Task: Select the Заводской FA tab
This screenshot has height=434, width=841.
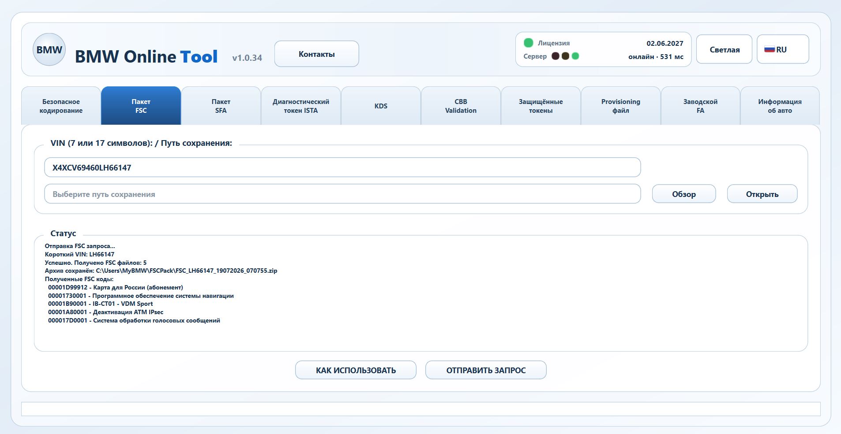Action: [700, 106]
